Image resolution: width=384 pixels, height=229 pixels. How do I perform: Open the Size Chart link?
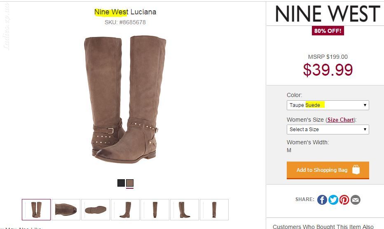340,120
